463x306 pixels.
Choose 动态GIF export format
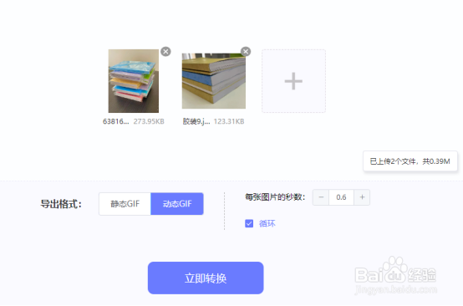[177, 204]
